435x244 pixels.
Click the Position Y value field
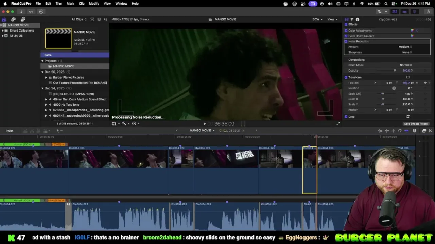(406, 83)
